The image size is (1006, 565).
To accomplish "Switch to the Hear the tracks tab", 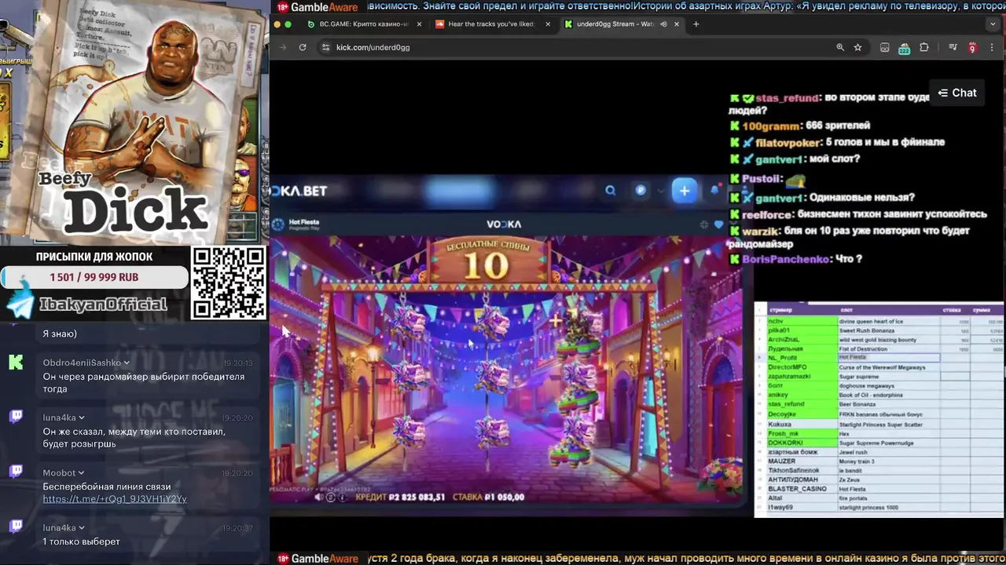I will 490,24.
